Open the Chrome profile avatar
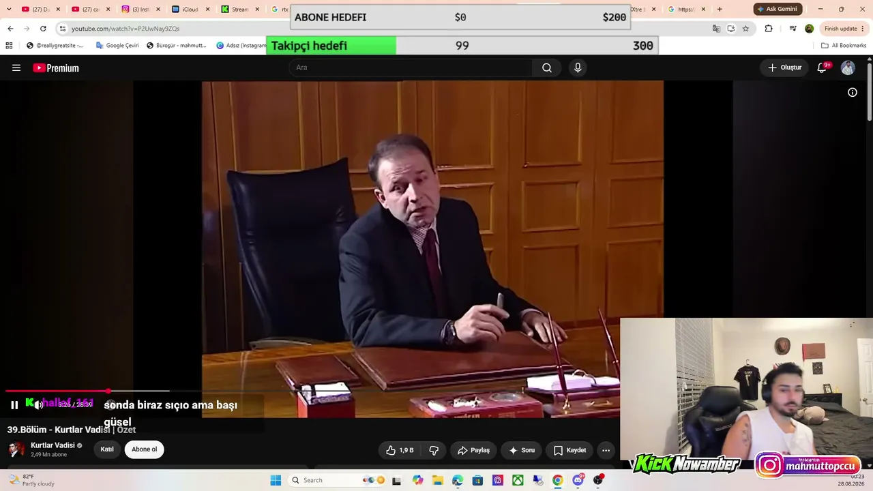The image size is (873, 491). point(809,29)
